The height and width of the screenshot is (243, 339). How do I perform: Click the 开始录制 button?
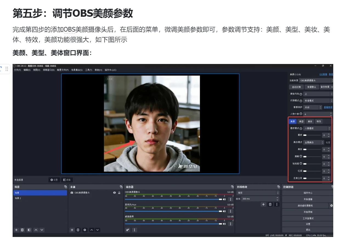tap(308, 212)
